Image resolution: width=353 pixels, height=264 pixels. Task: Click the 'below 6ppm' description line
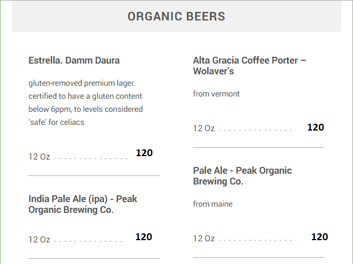(85, 109)
